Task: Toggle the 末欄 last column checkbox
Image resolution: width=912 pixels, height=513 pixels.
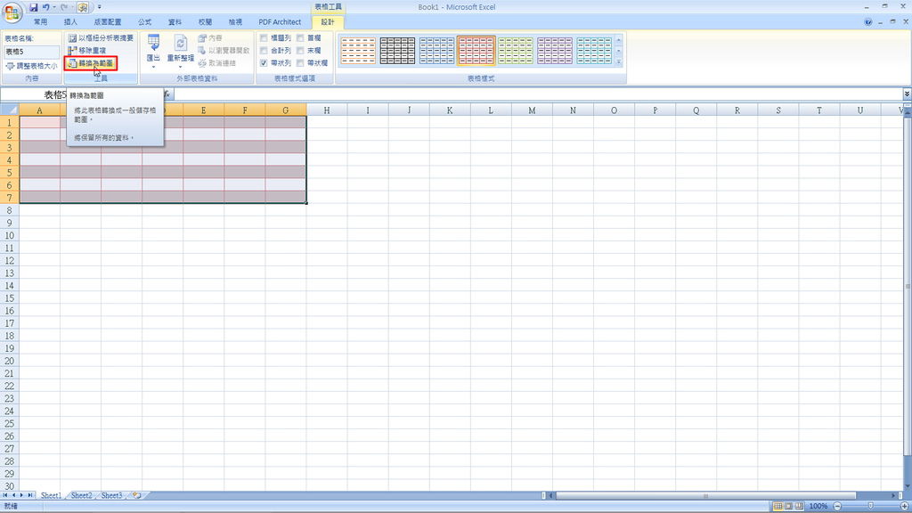Action: click(300, 51)
